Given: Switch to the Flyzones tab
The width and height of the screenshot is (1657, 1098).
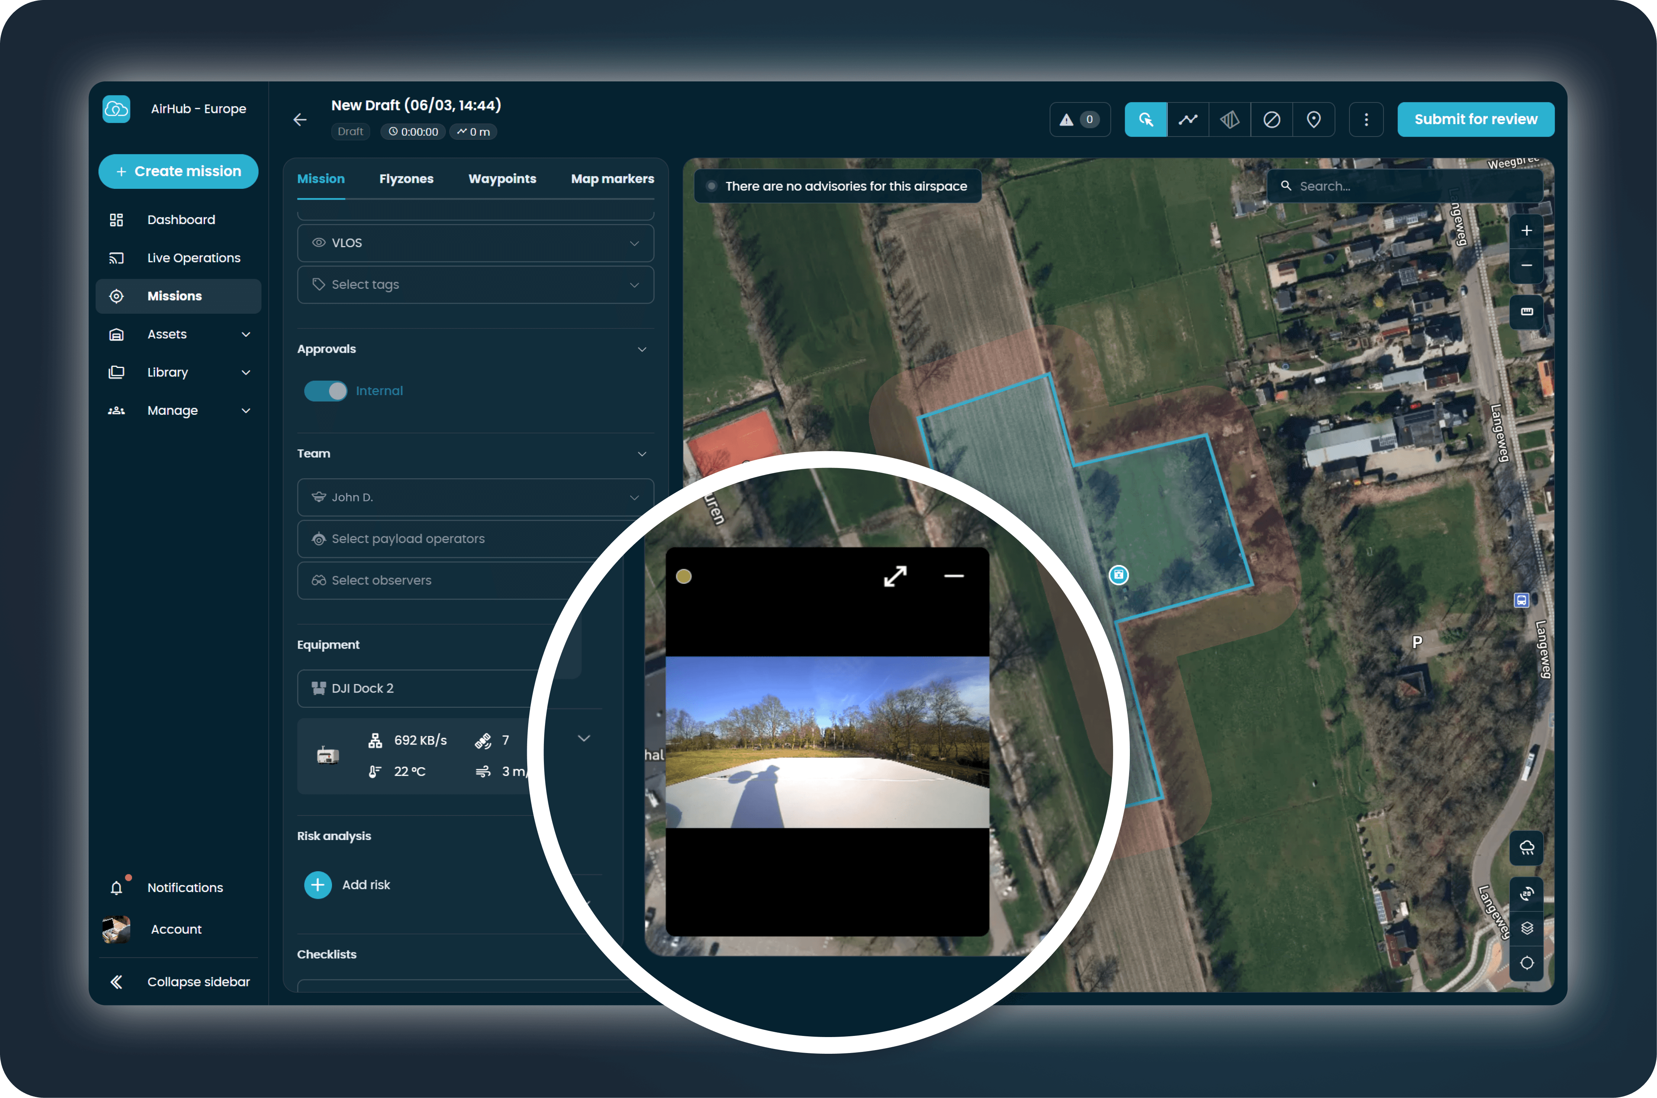Looking at the screenshot, I should tap(406, 179).
